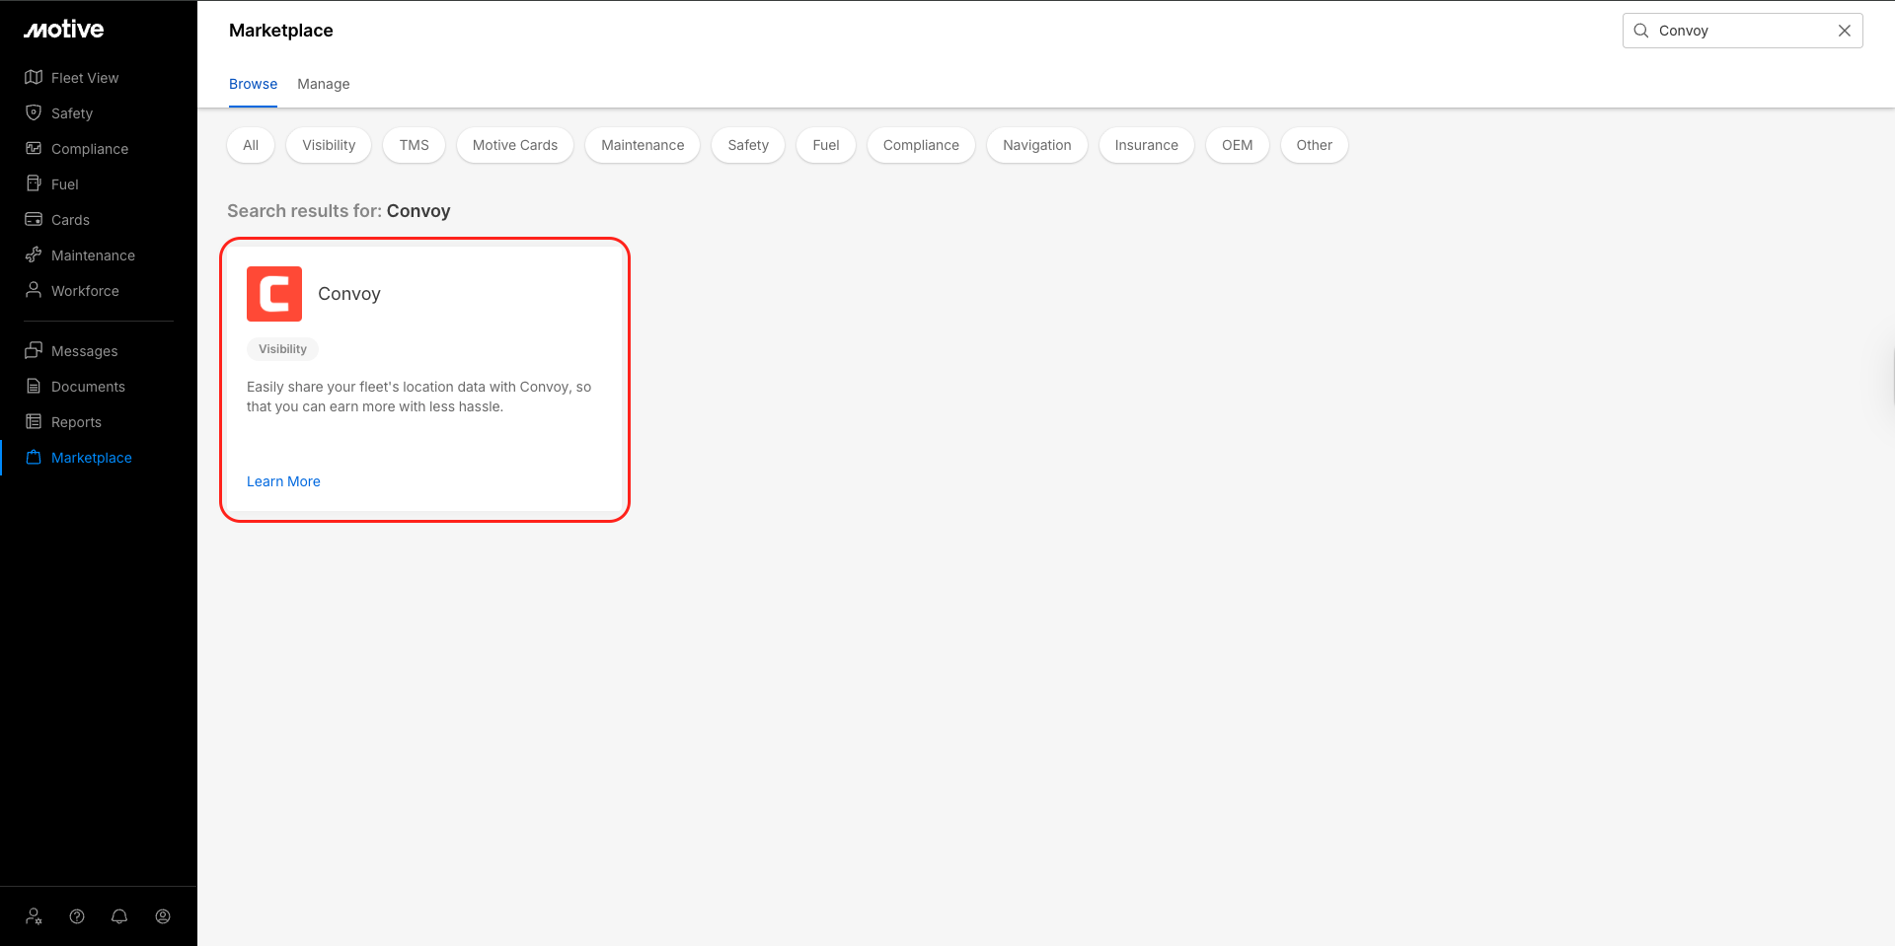Open Reports in sidebar
Screen dimensions: 1895x946
pos(76,422)
